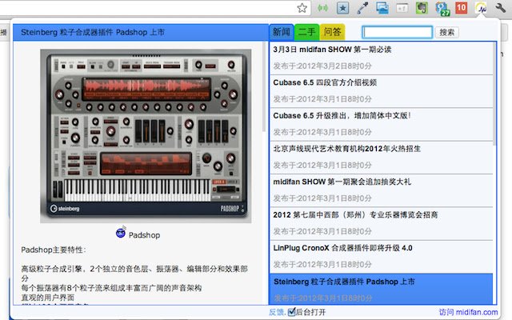Open the Google extension with badge 27

(442, 8)
